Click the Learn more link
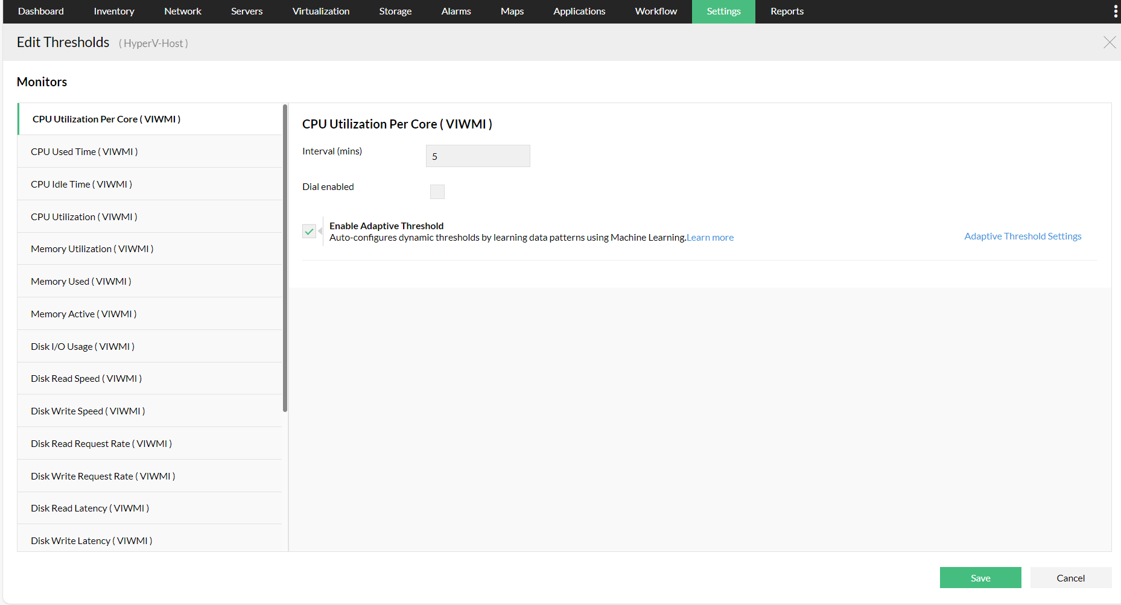 pos(710,237)
